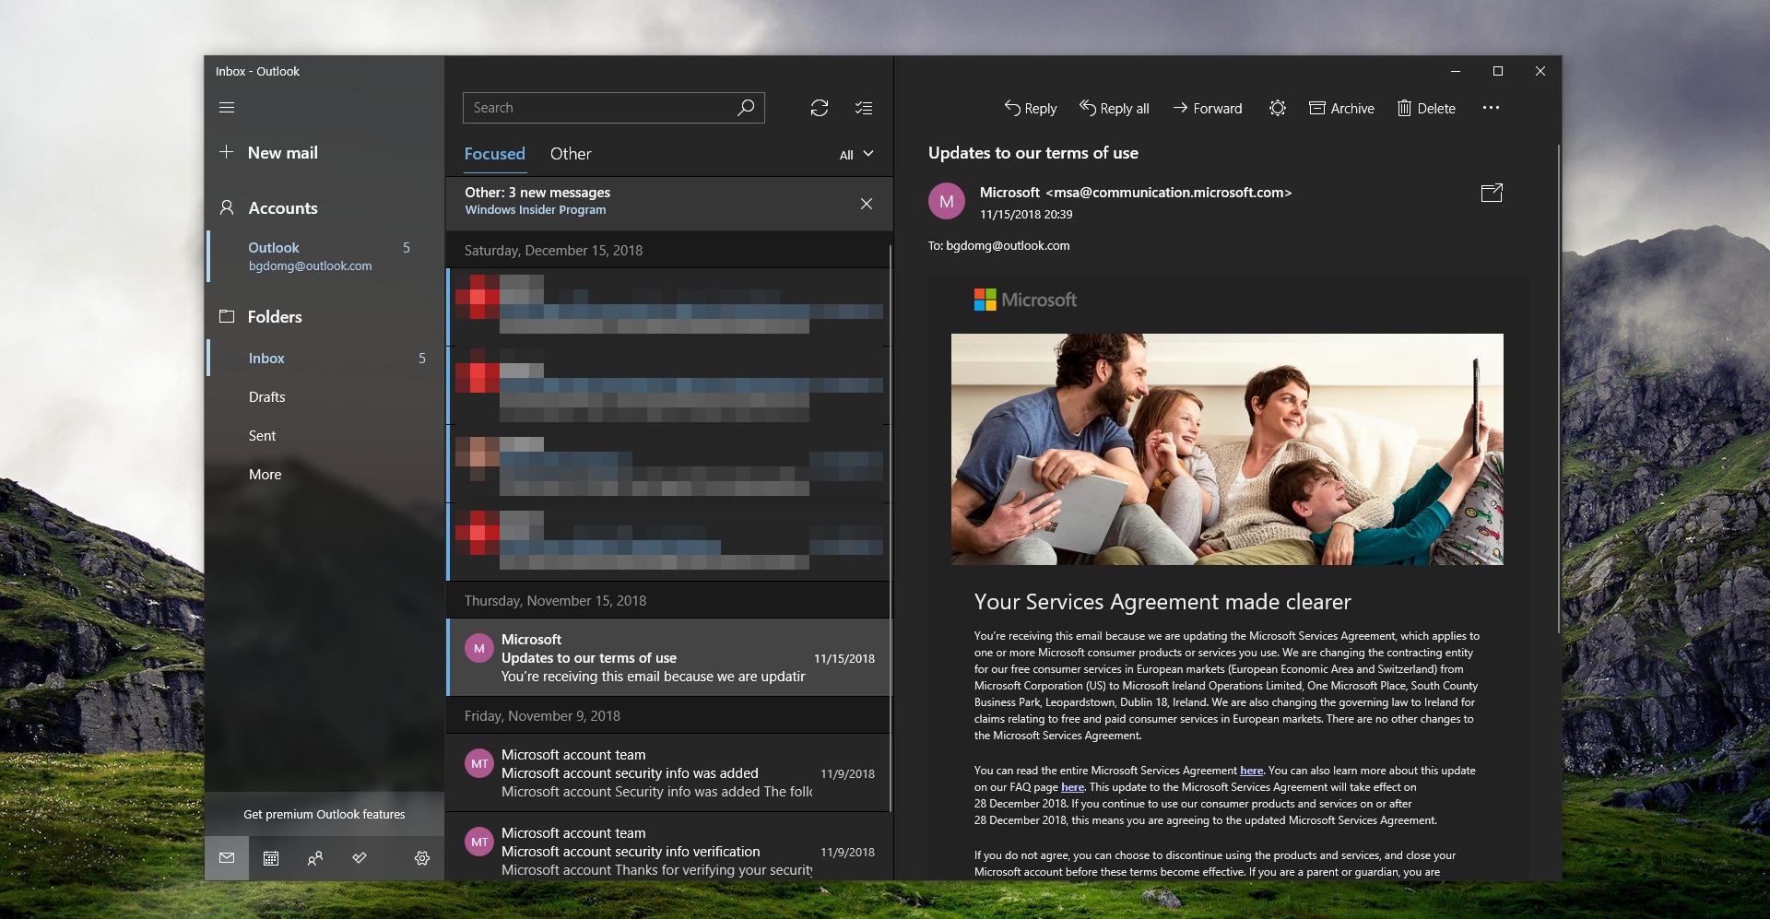Screen dimensions: 1770x919
Task: Click the Folders folder icon
Action: 227,316
